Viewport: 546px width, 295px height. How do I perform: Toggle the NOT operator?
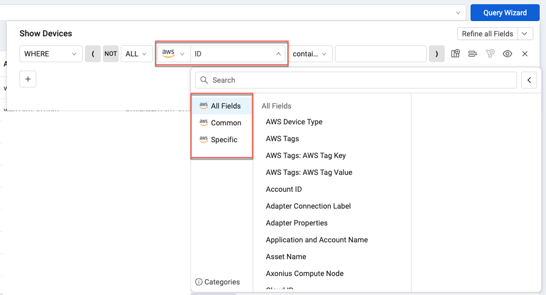point(111,54)
